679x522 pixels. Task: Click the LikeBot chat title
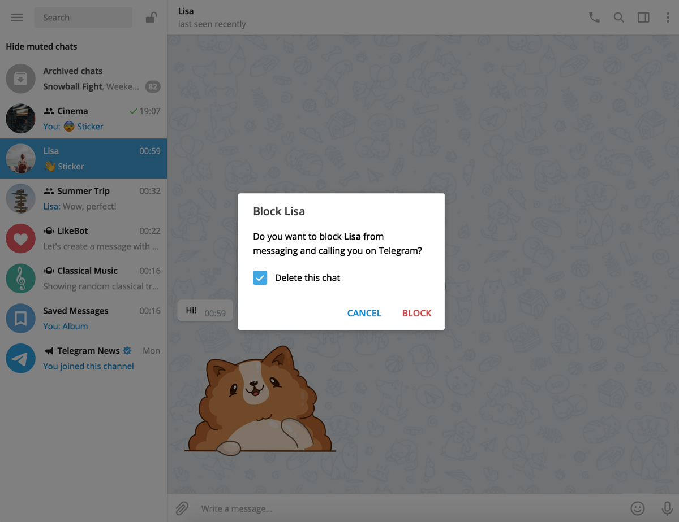(72, 231)
